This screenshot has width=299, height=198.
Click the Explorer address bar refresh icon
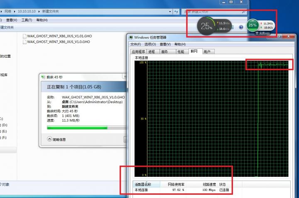coord(176,12)
